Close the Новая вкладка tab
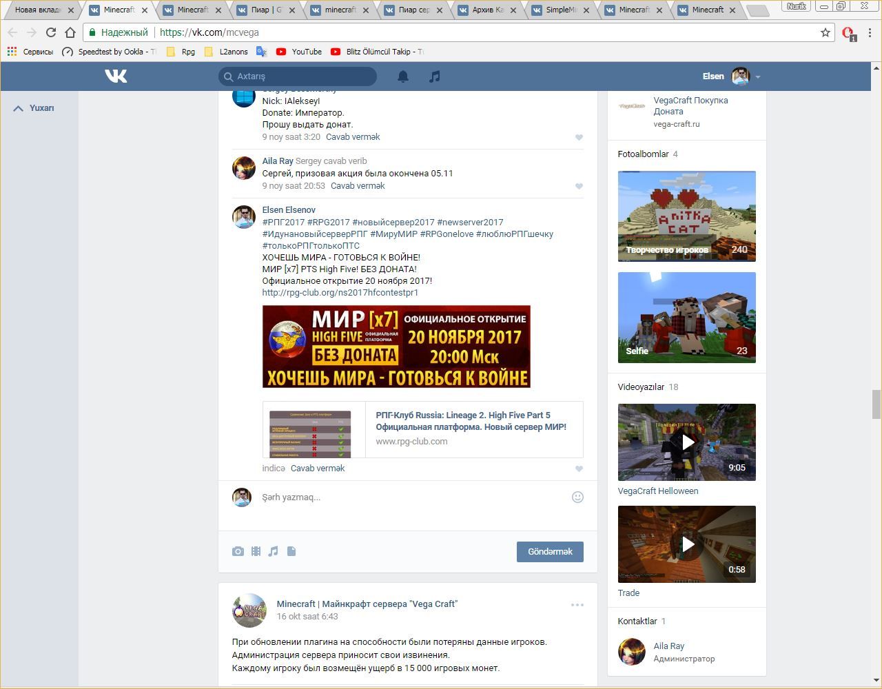Screen dimensions: 882x689 click(70, 10)
